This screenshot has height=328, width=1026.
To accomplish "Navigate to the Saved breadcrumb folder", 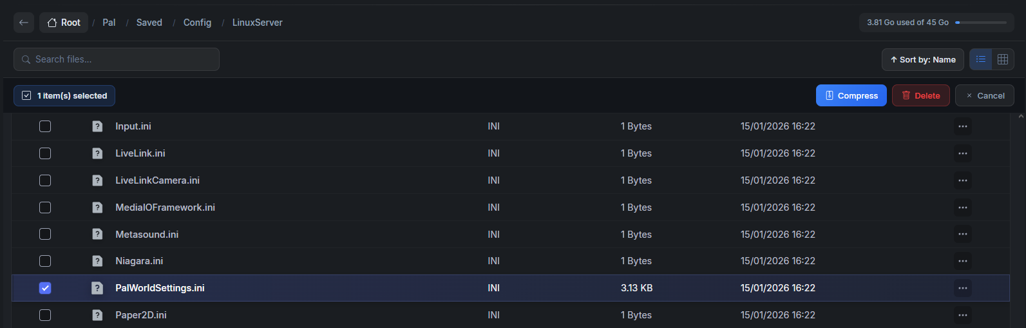I will coord(149,23).
